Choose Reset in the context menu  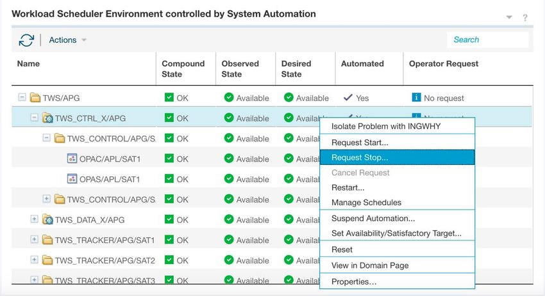pos(397,249)
